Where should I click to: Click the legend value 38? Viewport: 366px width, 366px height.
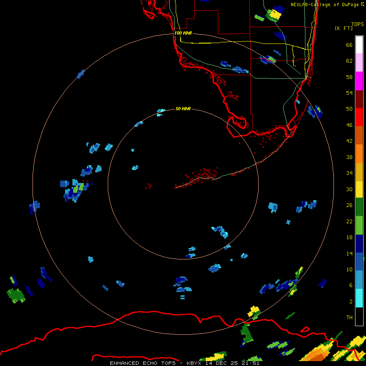(349, 157)
